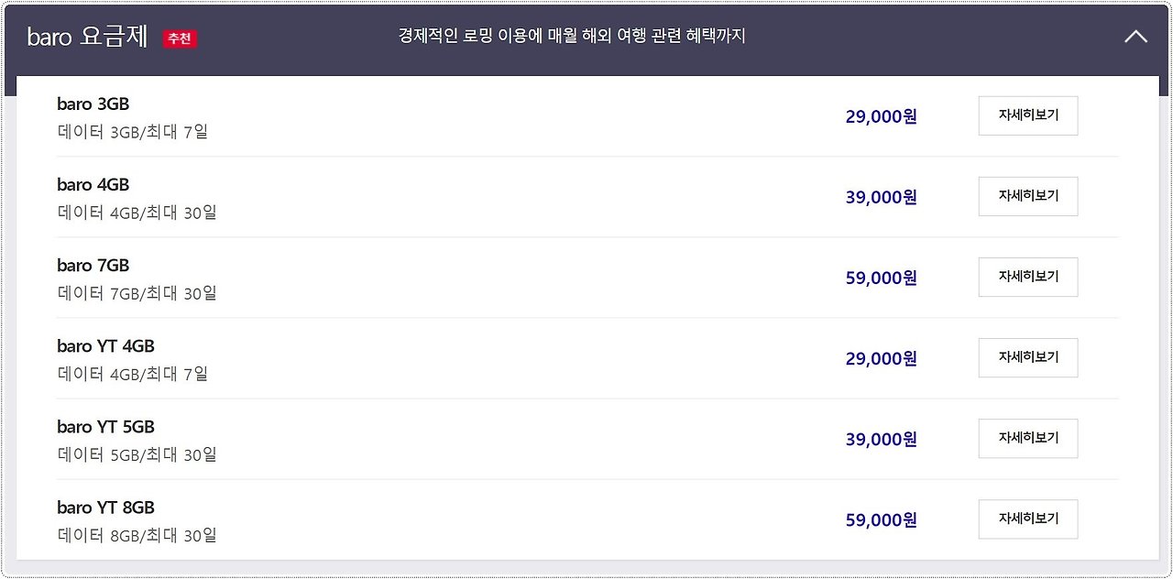
Task: Select the baro YT 5GB plan title
Action: coord(105,427)
